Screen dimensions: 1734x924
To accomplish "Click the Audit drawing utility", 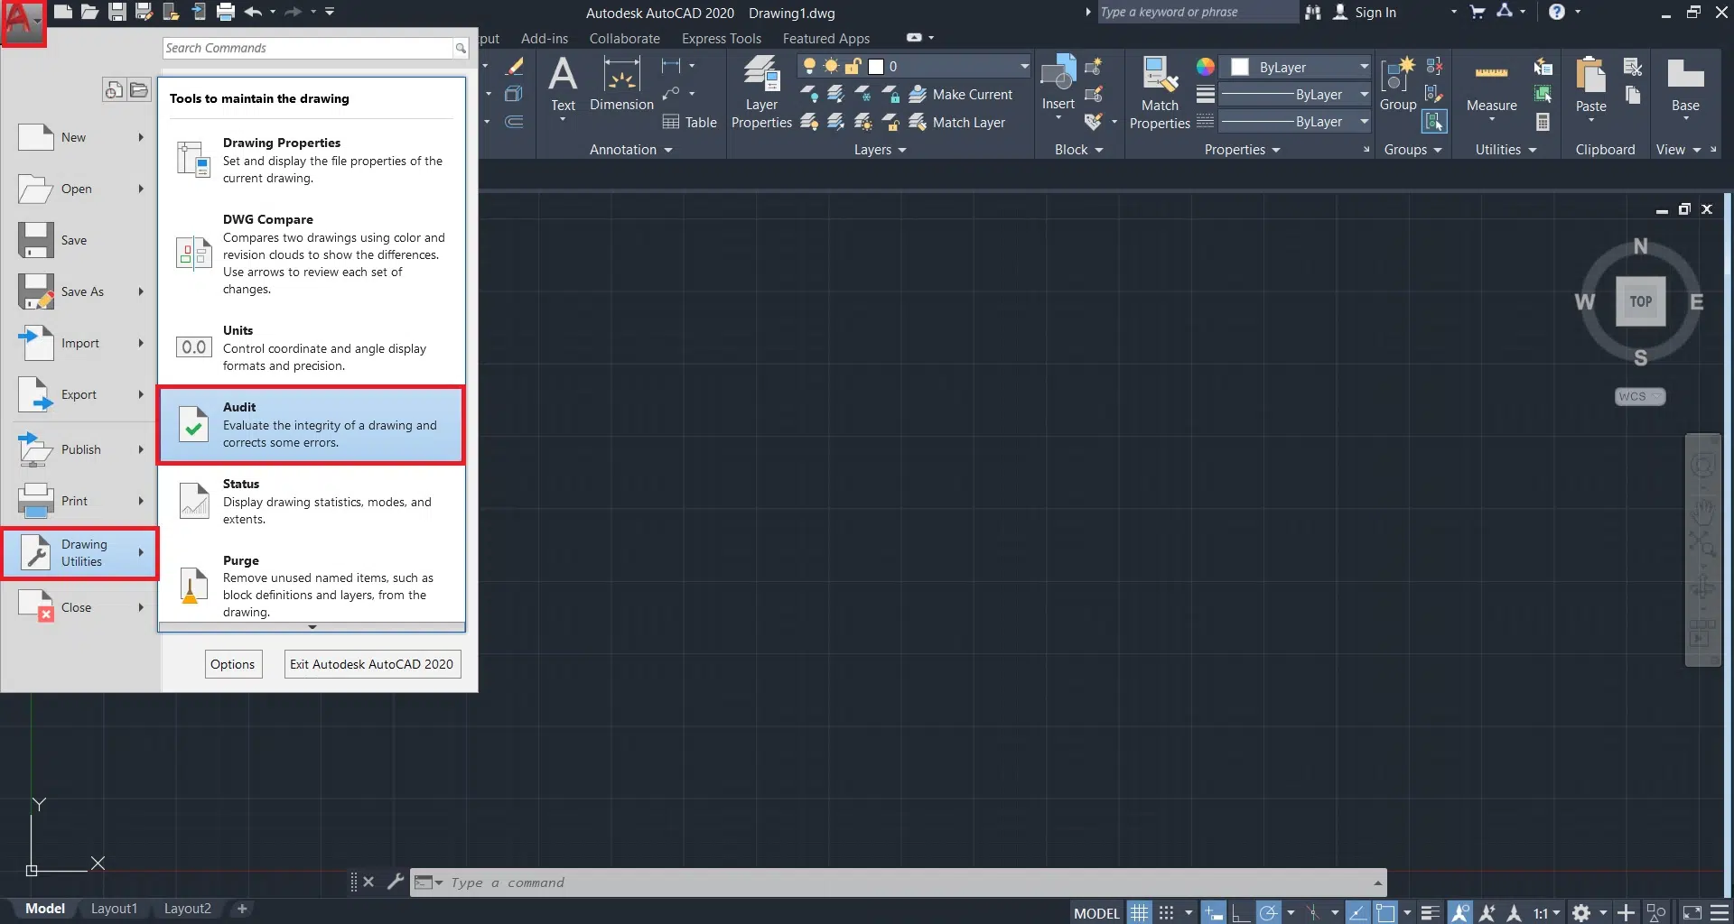I will (x=312, y=425).
